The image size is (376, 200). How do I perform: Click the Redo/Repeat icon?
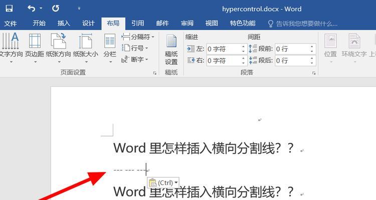point(56,9)
